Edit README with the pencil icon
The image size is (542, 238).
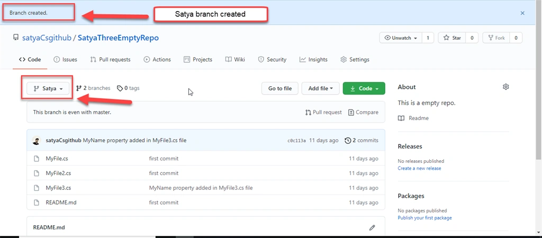click(x=372, y=227)
